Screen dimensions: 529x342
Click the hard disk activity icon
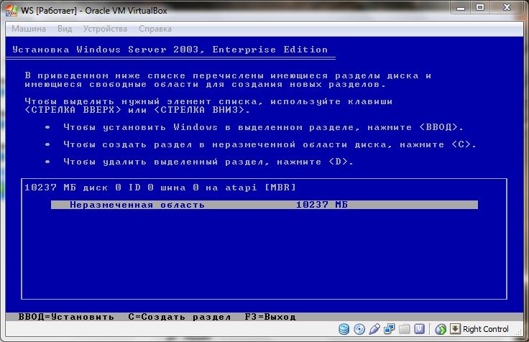(x=344, y=329)
